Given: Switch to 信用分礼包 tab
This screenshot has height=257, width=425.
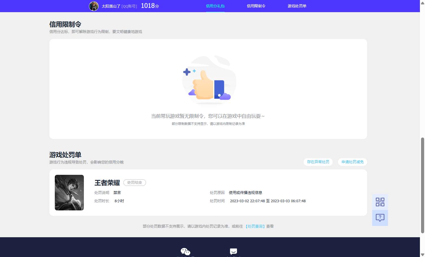Looking at the screenshot, I should point(215,6).
